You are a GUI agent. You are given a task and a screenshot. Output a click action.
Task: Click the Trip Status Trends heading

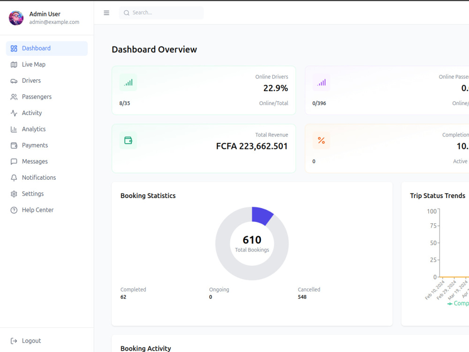[x=438, y=196]
